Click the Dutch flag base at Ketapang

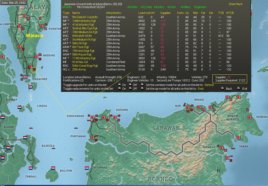[87, 168]
